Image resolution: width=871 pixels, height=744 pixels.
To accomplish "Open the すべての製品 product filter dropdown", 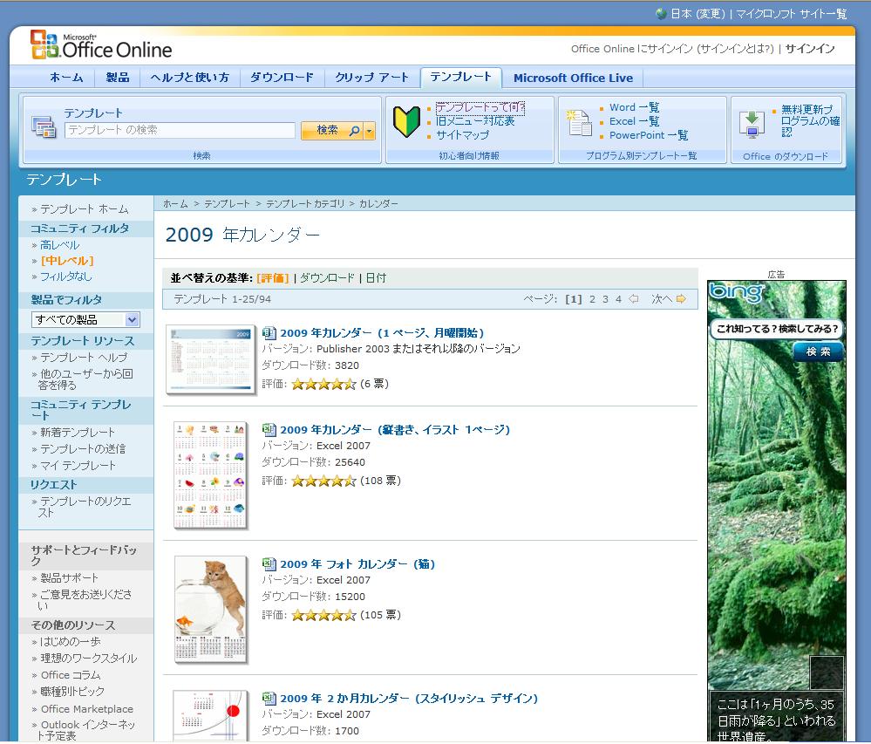I will 85,319.
